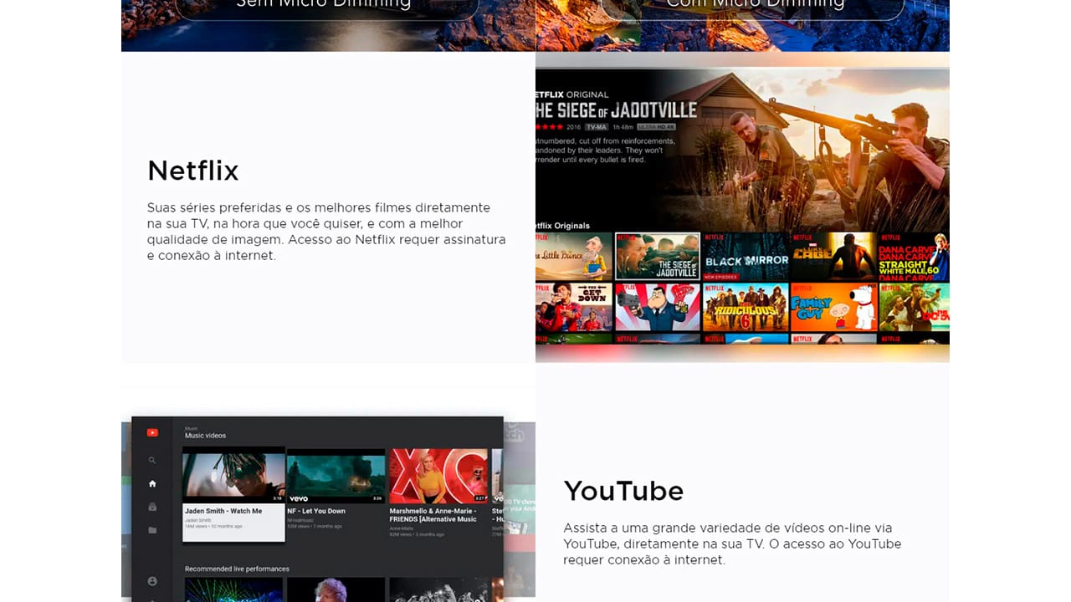Click the black-and-white crowd performance thumbnail
This screenshot has width=1071, height=602.
coord(438,589)
